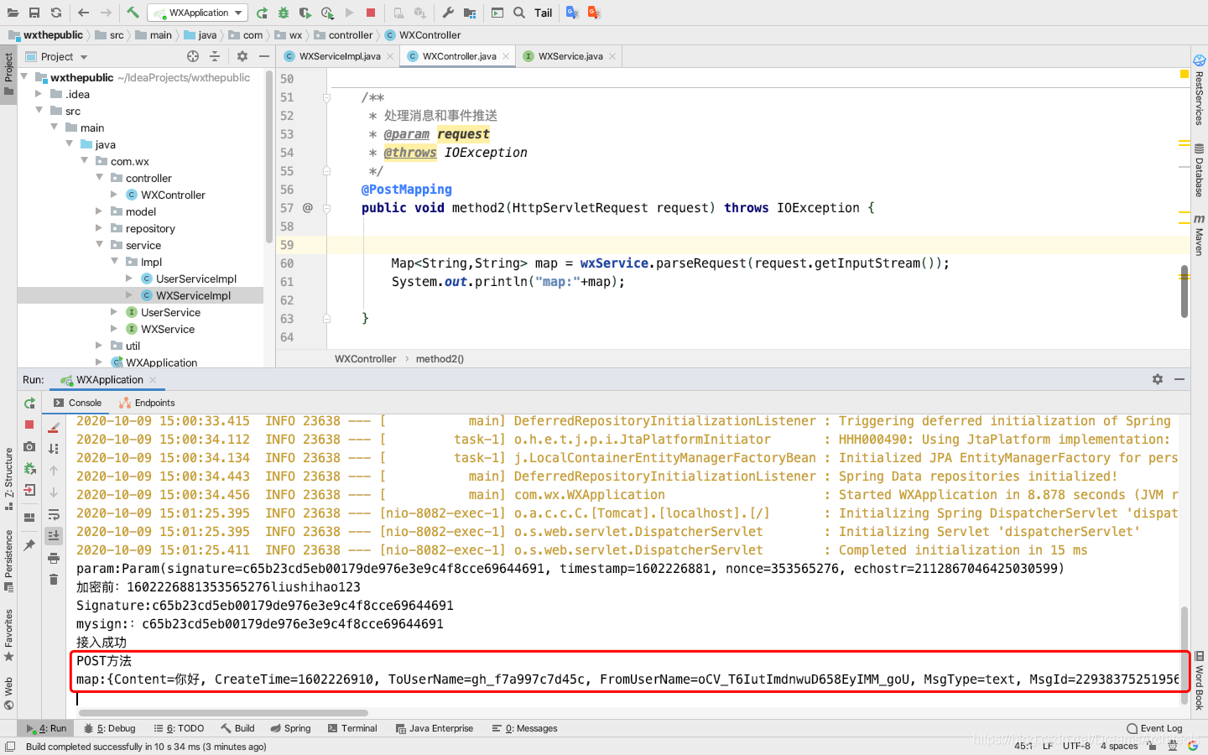
Task: Collapse the wxthepublic project root
Action: 23,77
